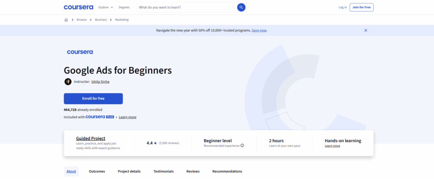This screenshot has height=179, width=434.
Task: Click Learn more under Hands-on learning
Action: coord(332,146)
